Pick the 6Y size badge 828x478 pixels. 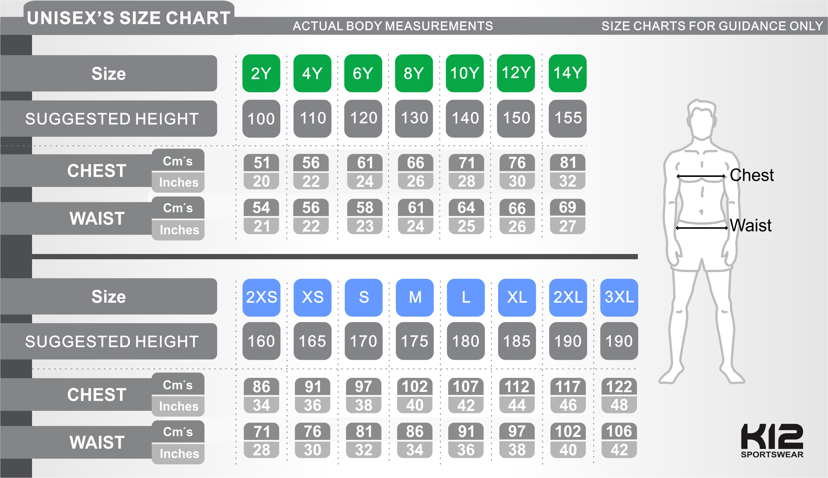(363, 73)
